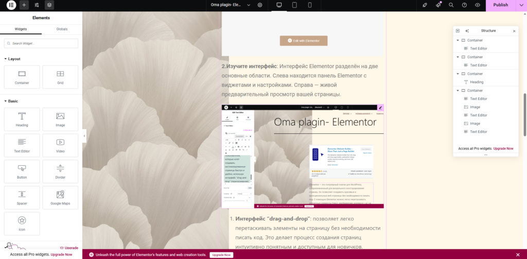Close the Structure panel

pyautogui.click(x=514, y=31)
